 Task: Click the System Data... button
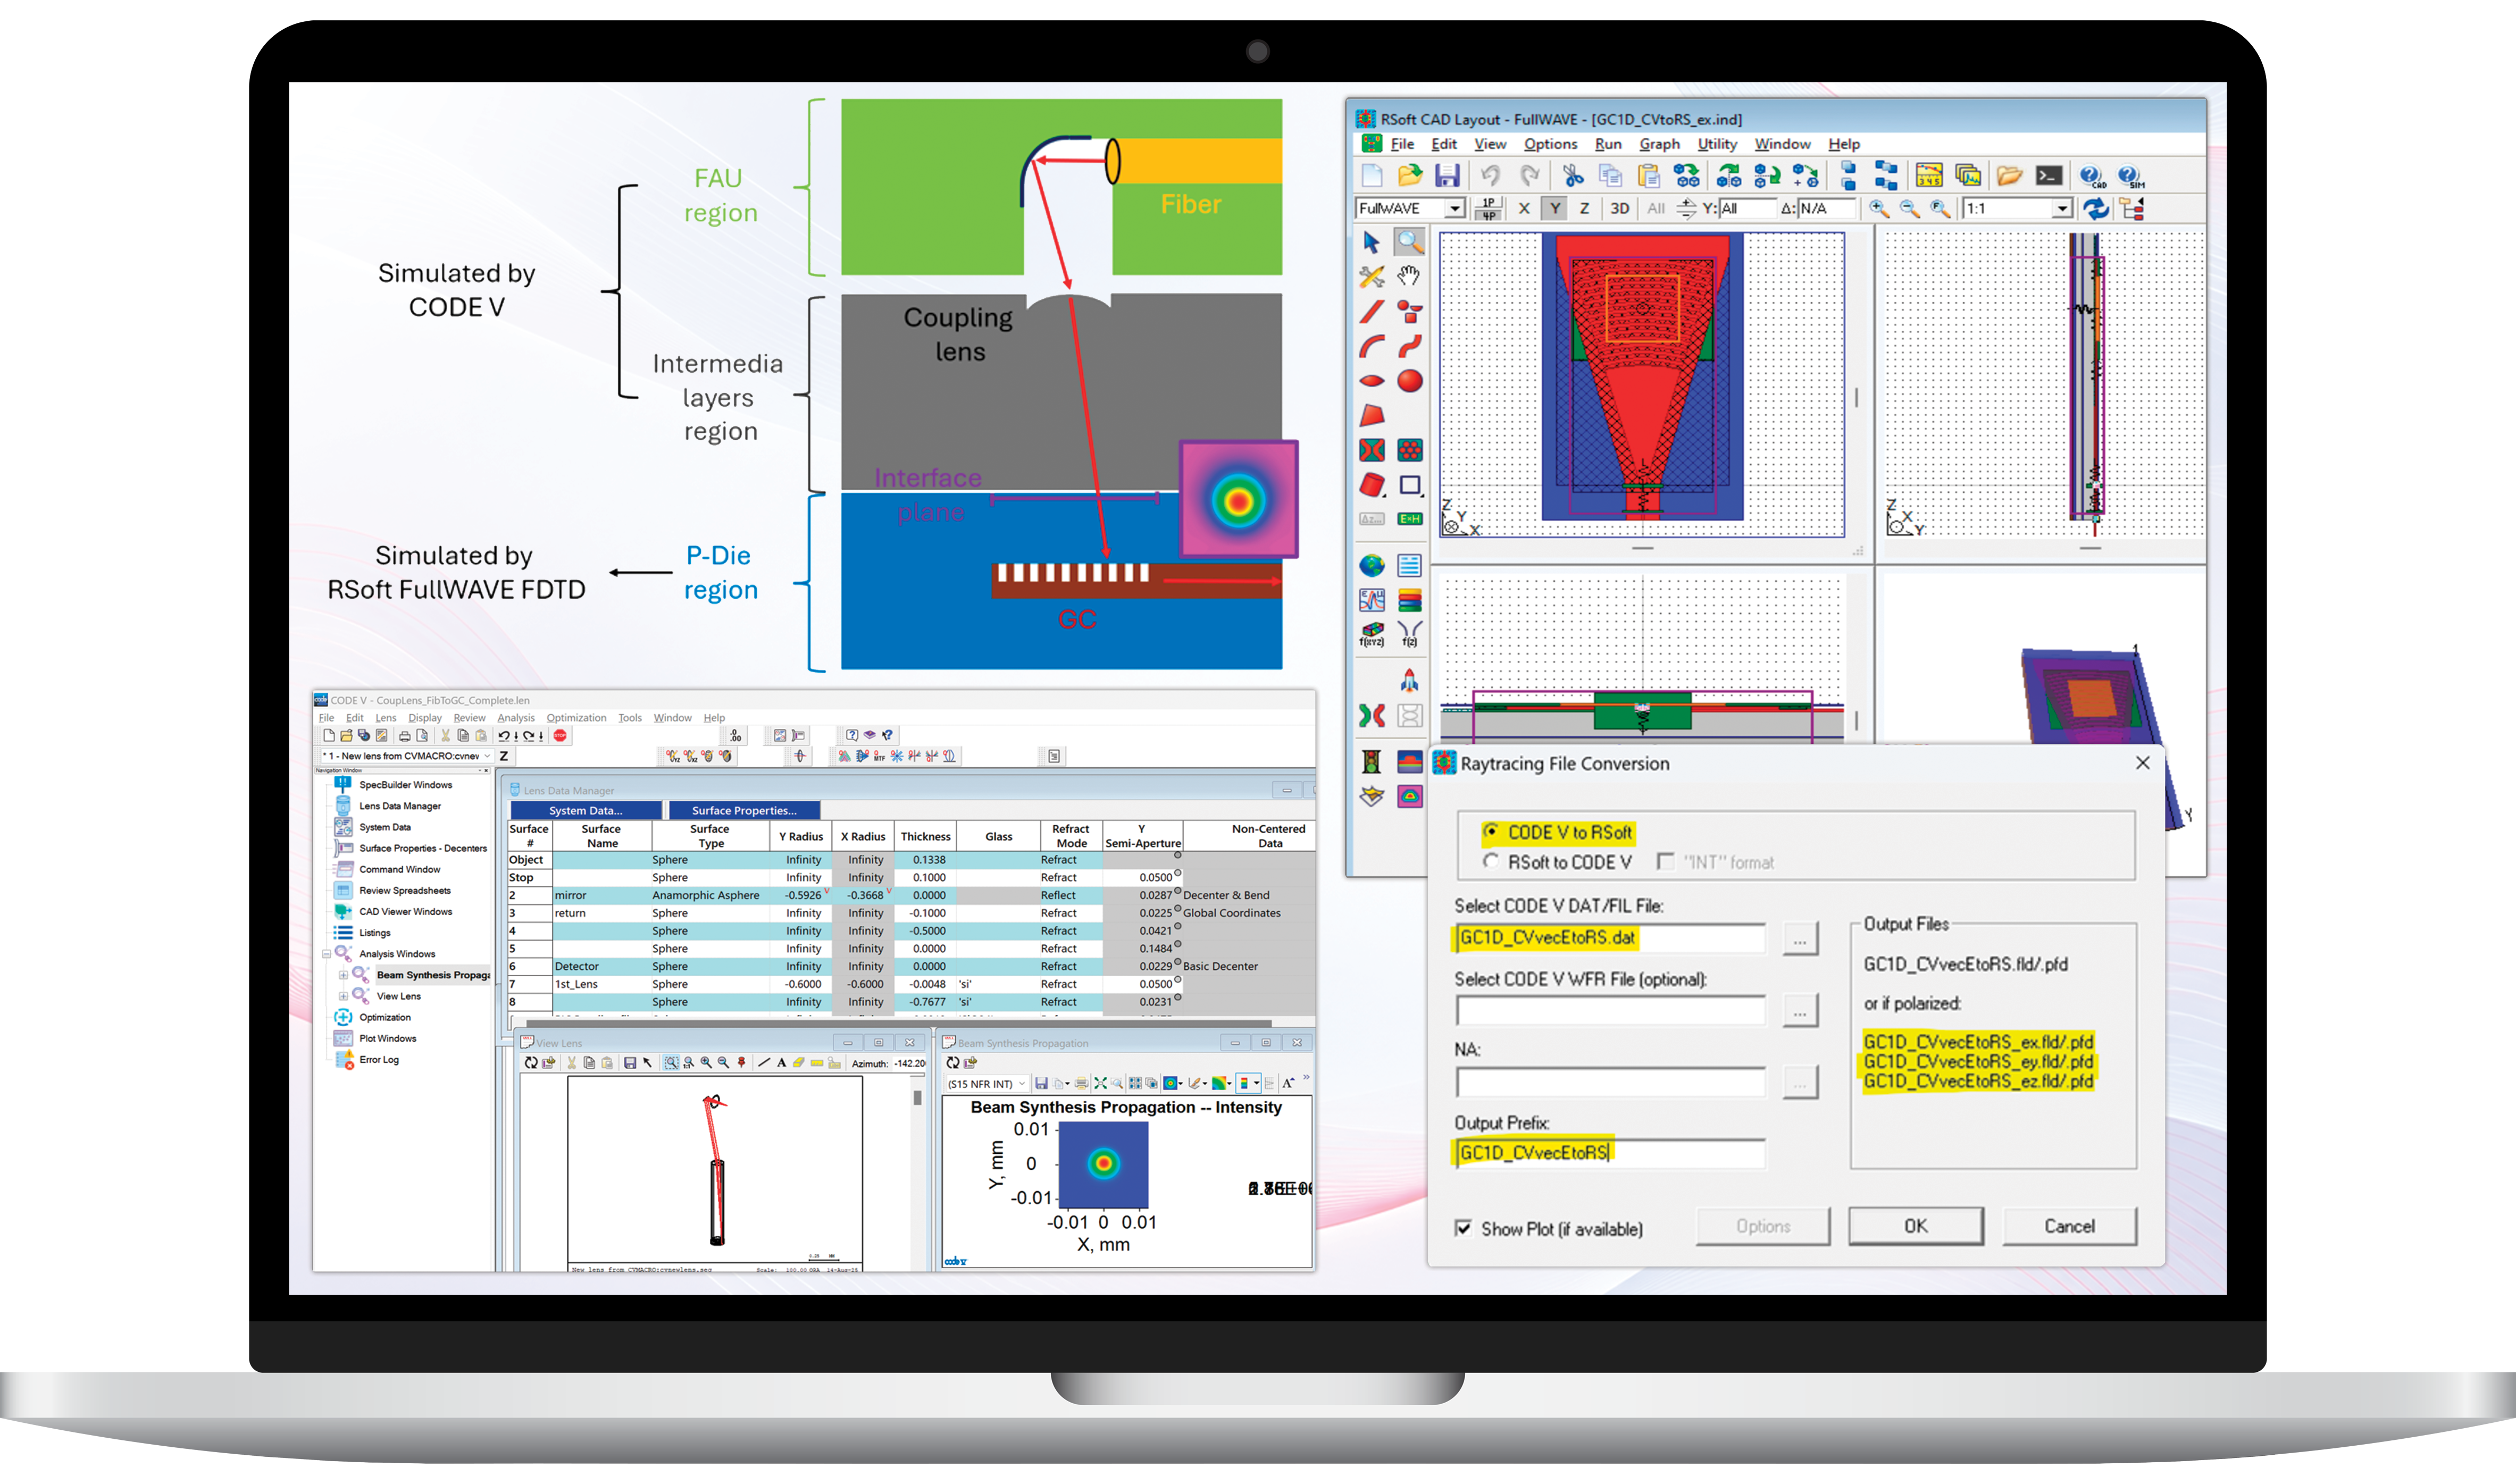[x=586, y=810]
